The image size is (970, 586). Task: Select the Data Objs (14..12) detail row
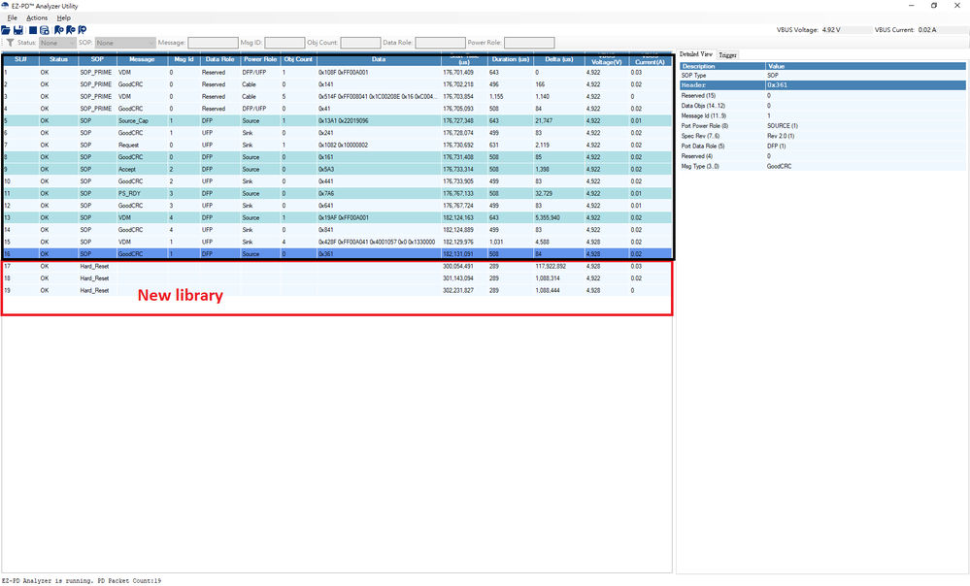[822, 106]
